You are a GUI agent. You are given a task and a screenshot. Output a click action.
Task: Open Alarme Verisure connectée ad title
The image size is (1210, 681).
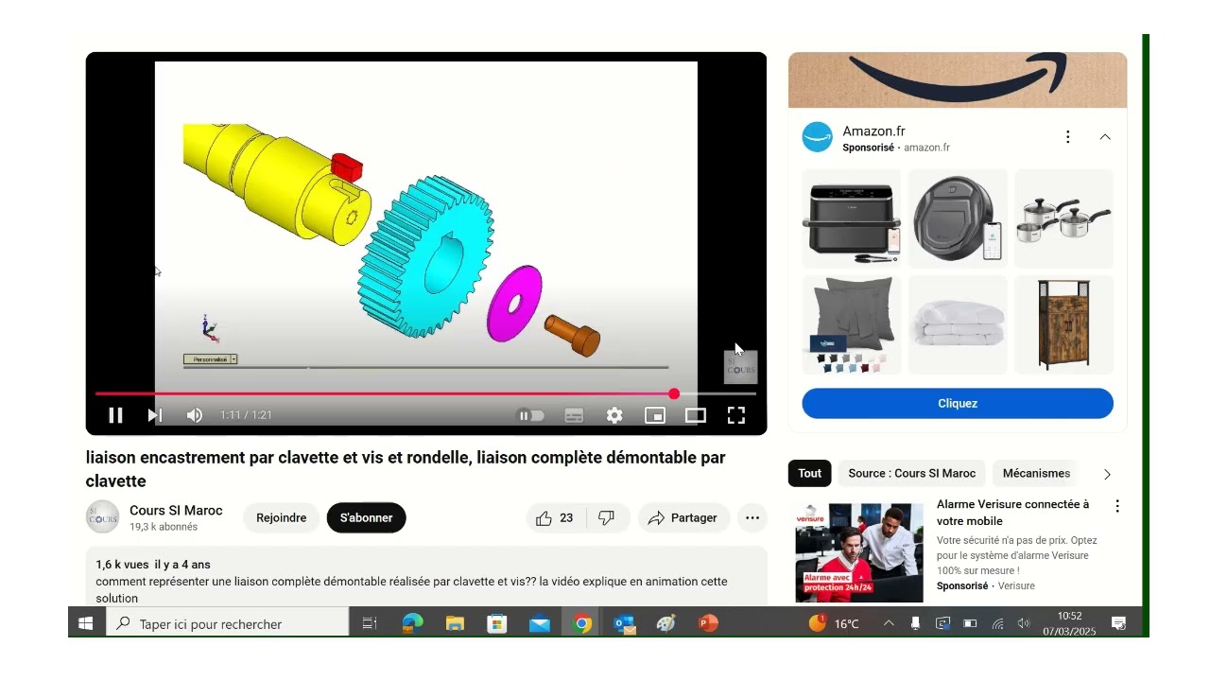(1013, 513)
